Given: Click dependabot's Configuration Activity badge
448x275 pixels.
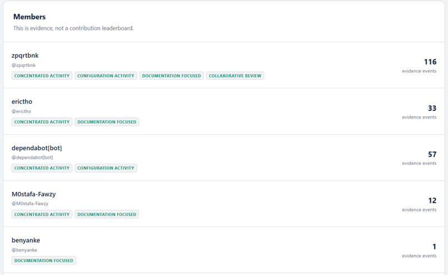Looking at the screenshot, I should [x=106, y=168].
